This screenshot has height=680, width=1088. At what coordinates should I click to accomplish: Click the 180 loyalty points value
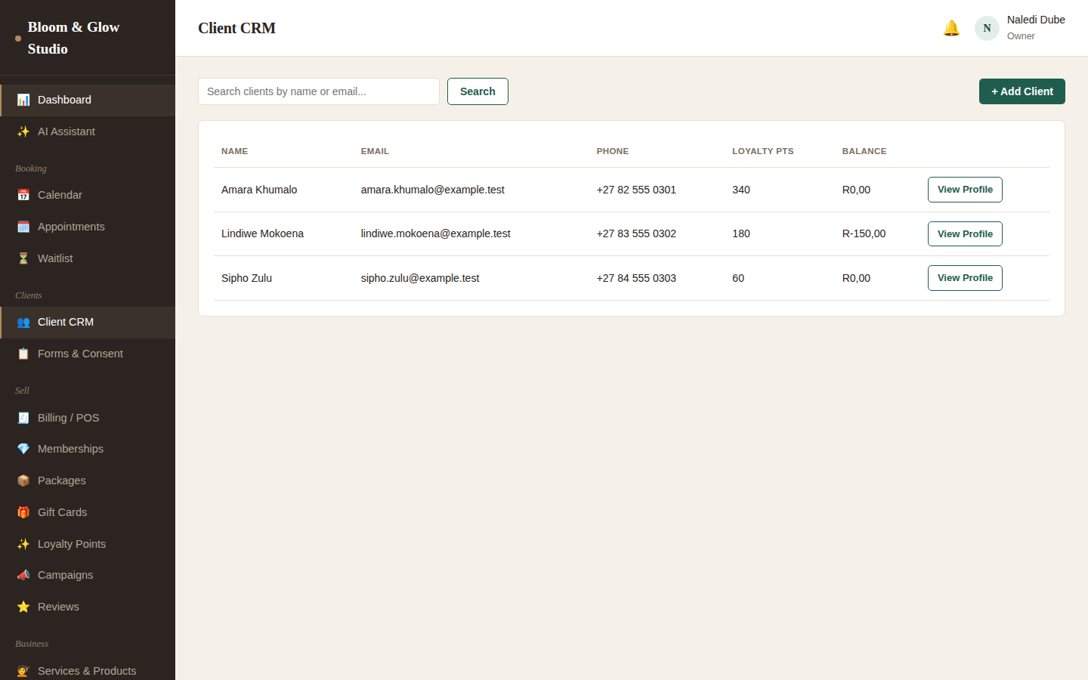tap(741, 233)
